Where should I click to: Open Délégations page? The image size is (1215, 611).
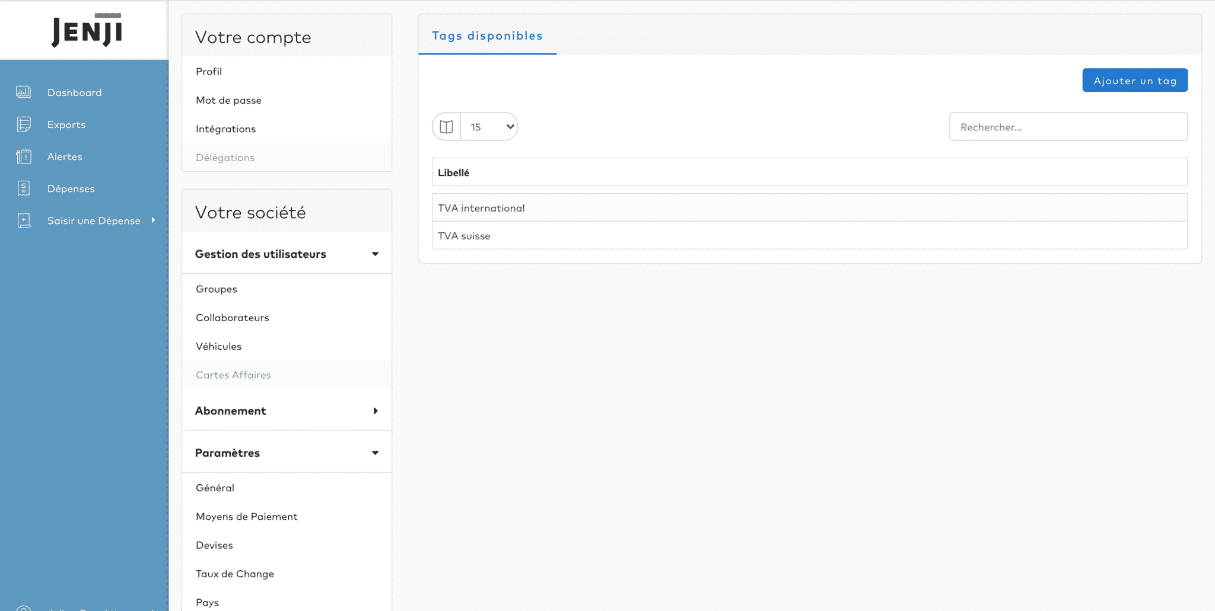[x=225, y=157]
